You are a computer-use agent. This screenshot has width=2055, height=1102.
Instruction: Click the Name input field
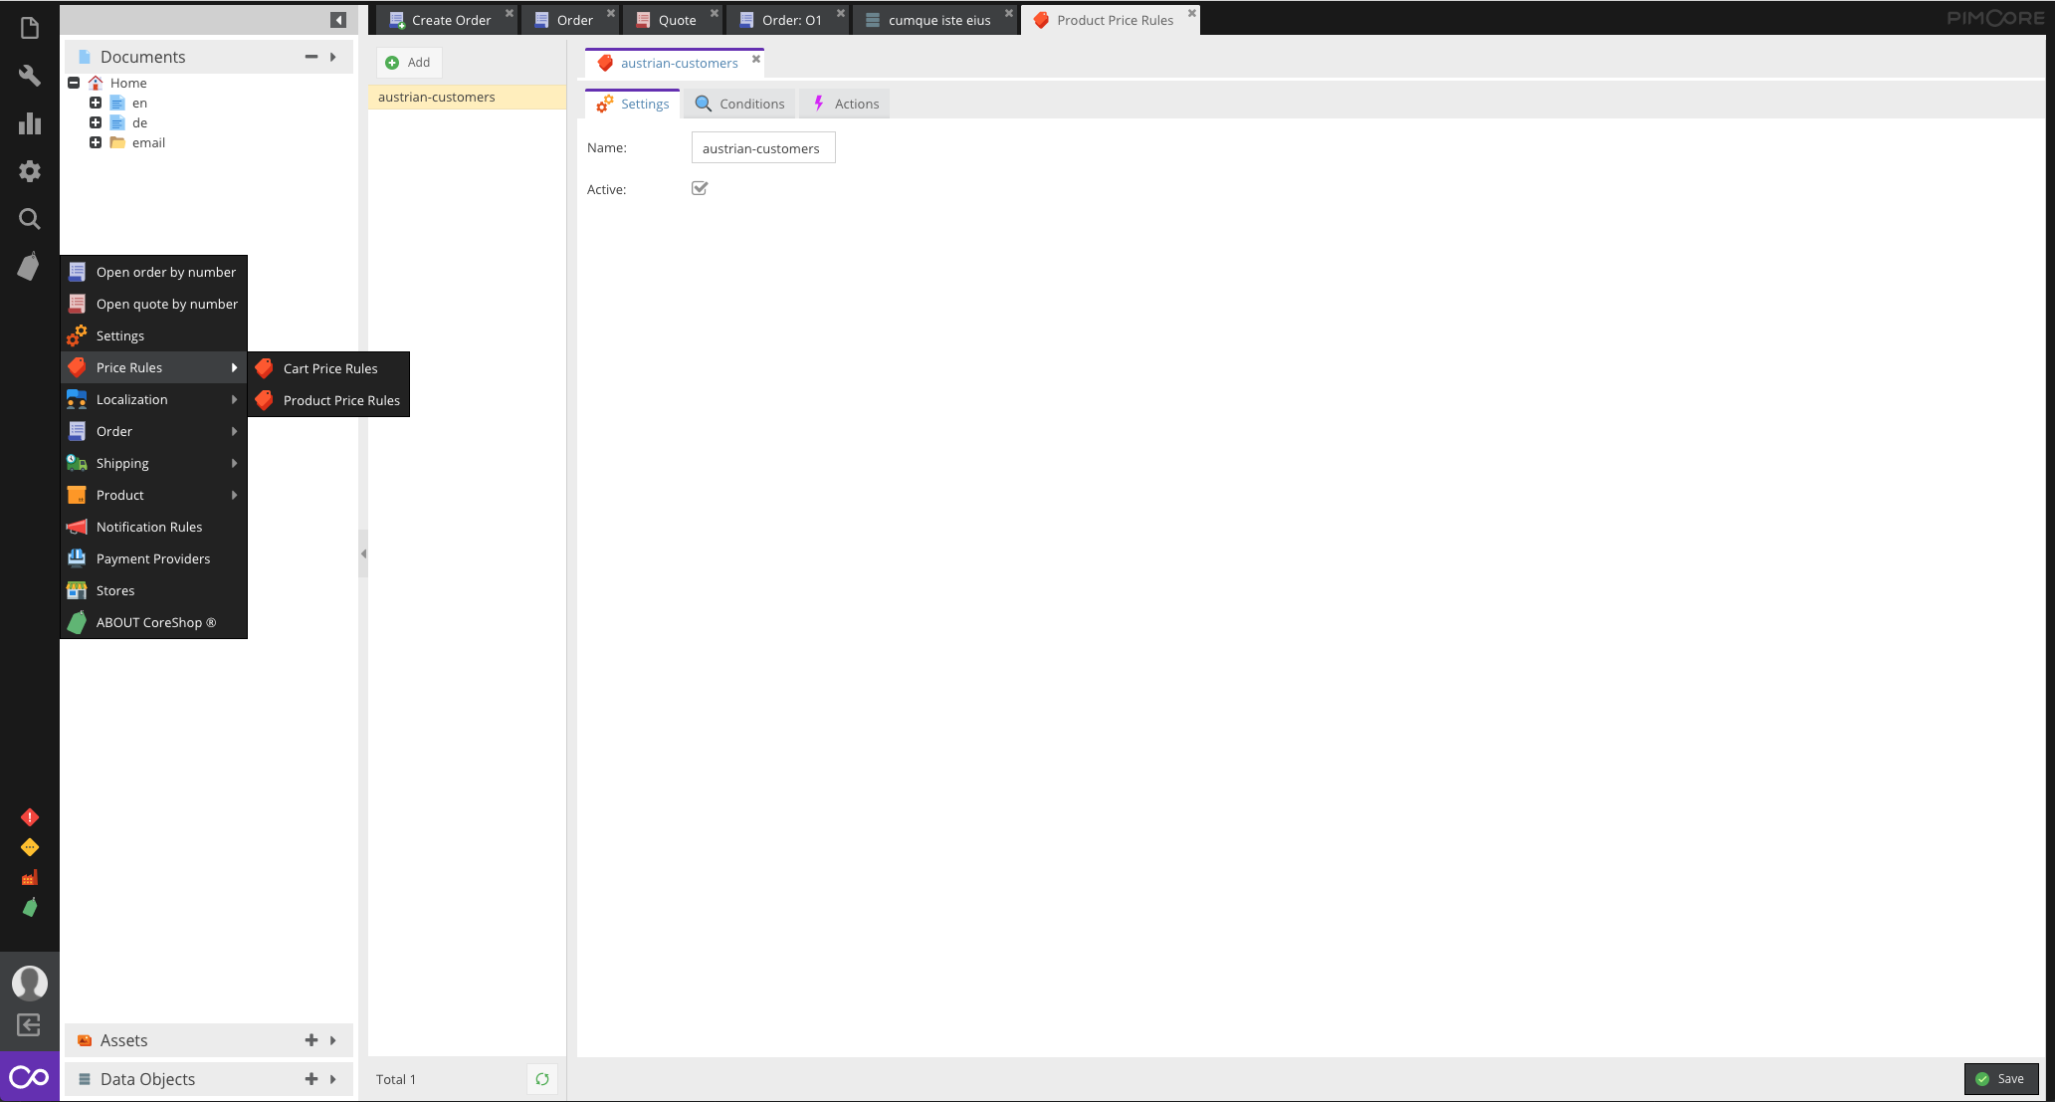(x=762, y=148)
